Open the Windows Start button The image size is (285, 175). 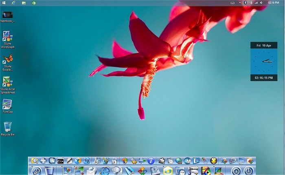(x=3, y=2)
